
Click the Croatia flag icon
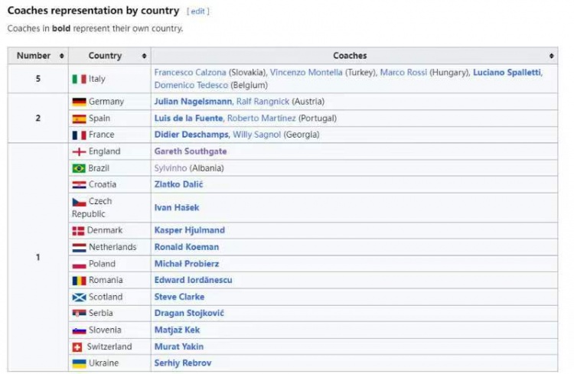(79, 185)
